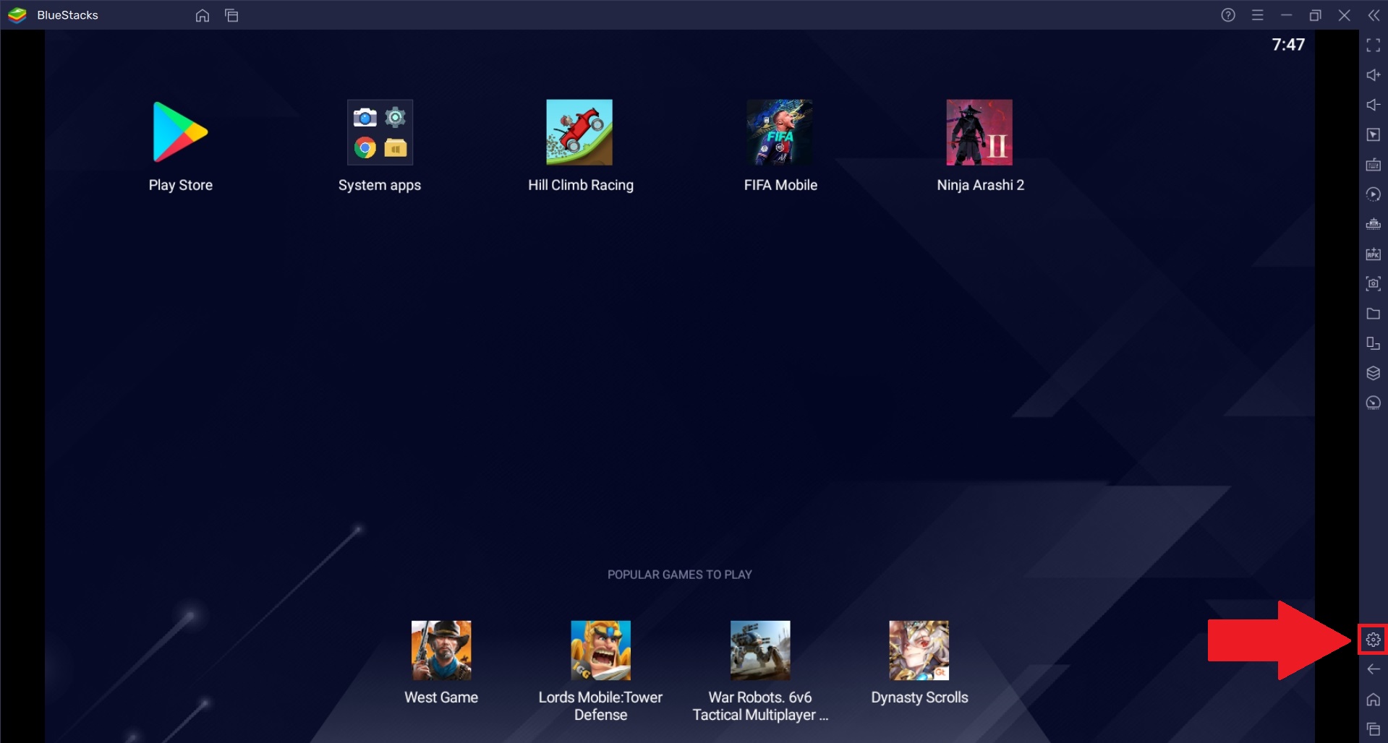Open the Media manager folder
This screenshot has width=1388, height=743.
click(x=1372, y=314)
